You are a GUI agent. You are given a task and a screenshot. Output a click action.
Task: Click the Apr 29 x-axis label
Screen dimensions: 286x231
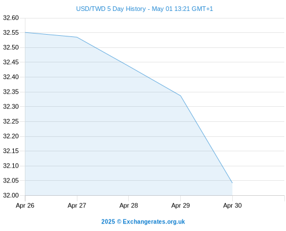click(x=180, y=206)
